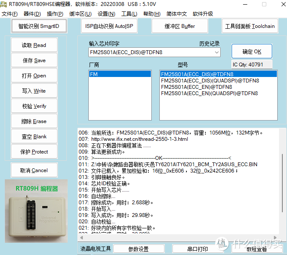This screenshot has width=287, height=255.
Task: Click the 参数设置 button
Action: 139,249
